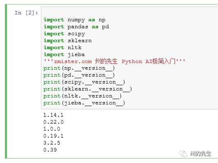
Task: Click the 'import sklearn' code line
Action: pyautogui.click(x=68, y=41)
